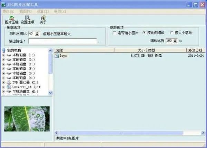The width and height of the screenshot is (207, 148).
Task: Click the folder tree vertical scrollbar thumb
Action: click(x=50, y=63)
